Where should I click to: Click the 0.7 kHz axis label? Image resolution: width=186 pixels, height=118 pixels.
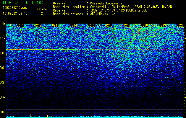point(3,97)
